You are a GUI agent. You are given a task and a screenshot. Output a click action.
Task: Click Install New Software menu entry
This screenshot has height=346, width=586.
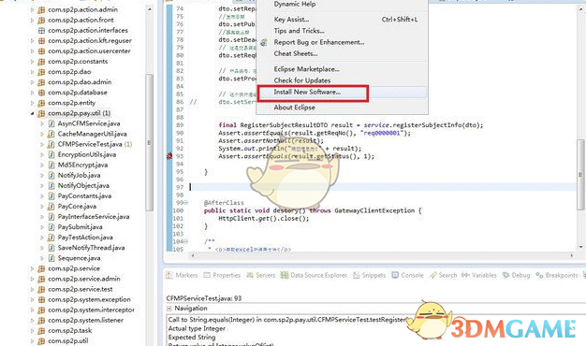point(307,92)
